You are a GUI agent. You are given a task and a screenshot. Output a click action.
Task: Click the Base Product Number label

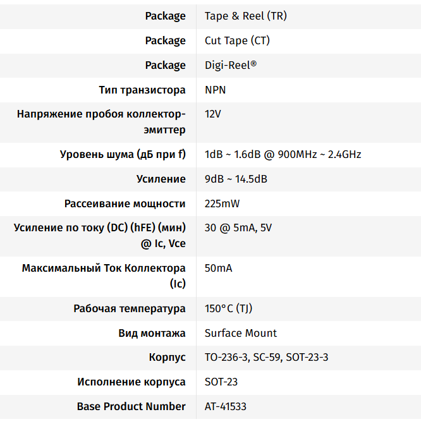pos(131,406)
